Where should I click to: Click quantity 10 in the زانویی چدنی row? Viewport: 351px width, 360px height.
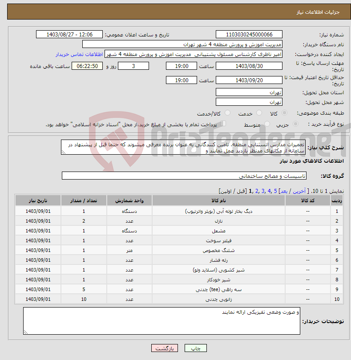click(84, 299)
